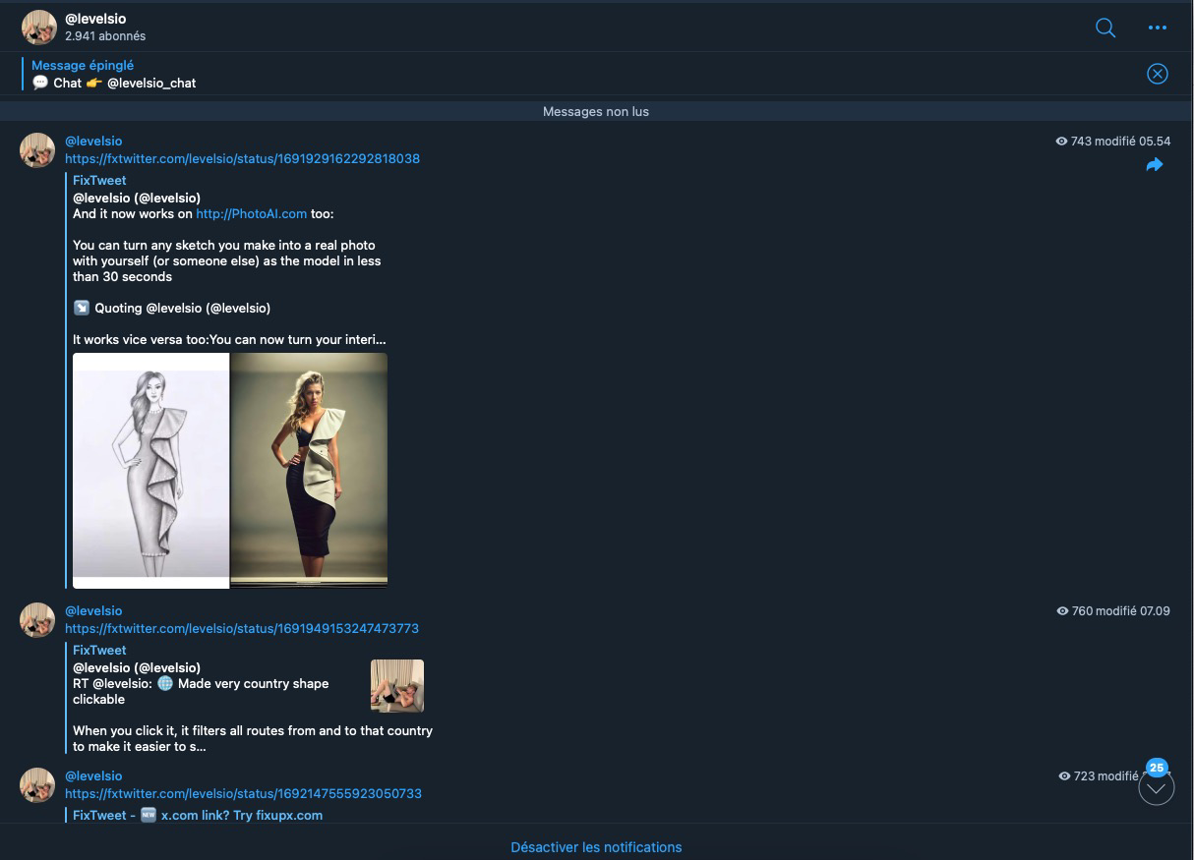This screenshot has width=1194, height=860.
Task: Jump to bottom using the scroll-down arrow button
Action: [x=1157, y=787]
